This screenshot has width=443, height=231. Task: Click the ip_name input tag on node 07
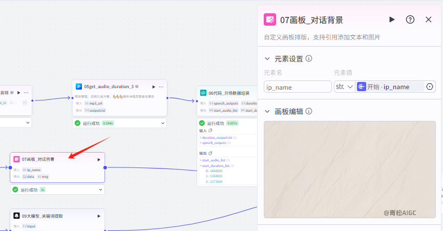click(32, 170)
